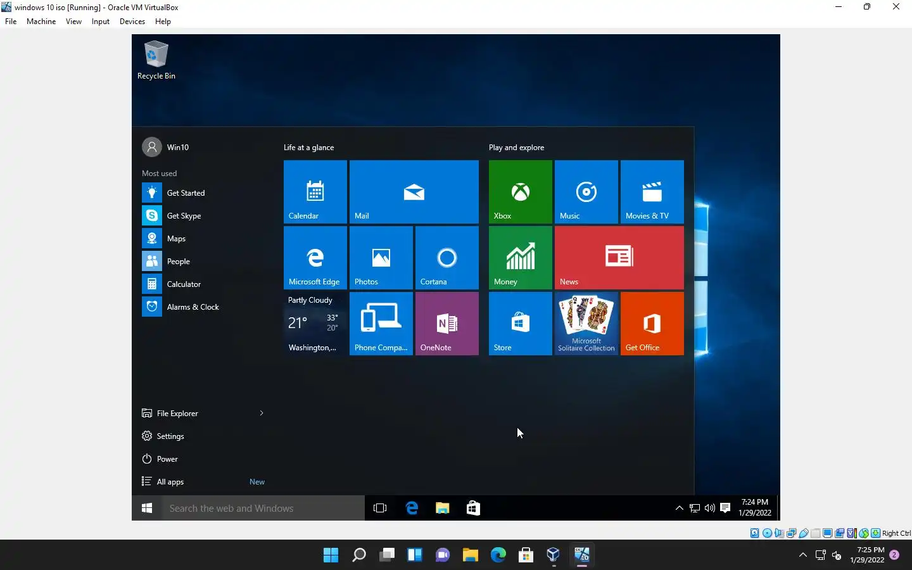The height and width of the screenshot is (570, 912).
Task: Click VirtualBox display status indicator
Action: [x=828, y=533]
